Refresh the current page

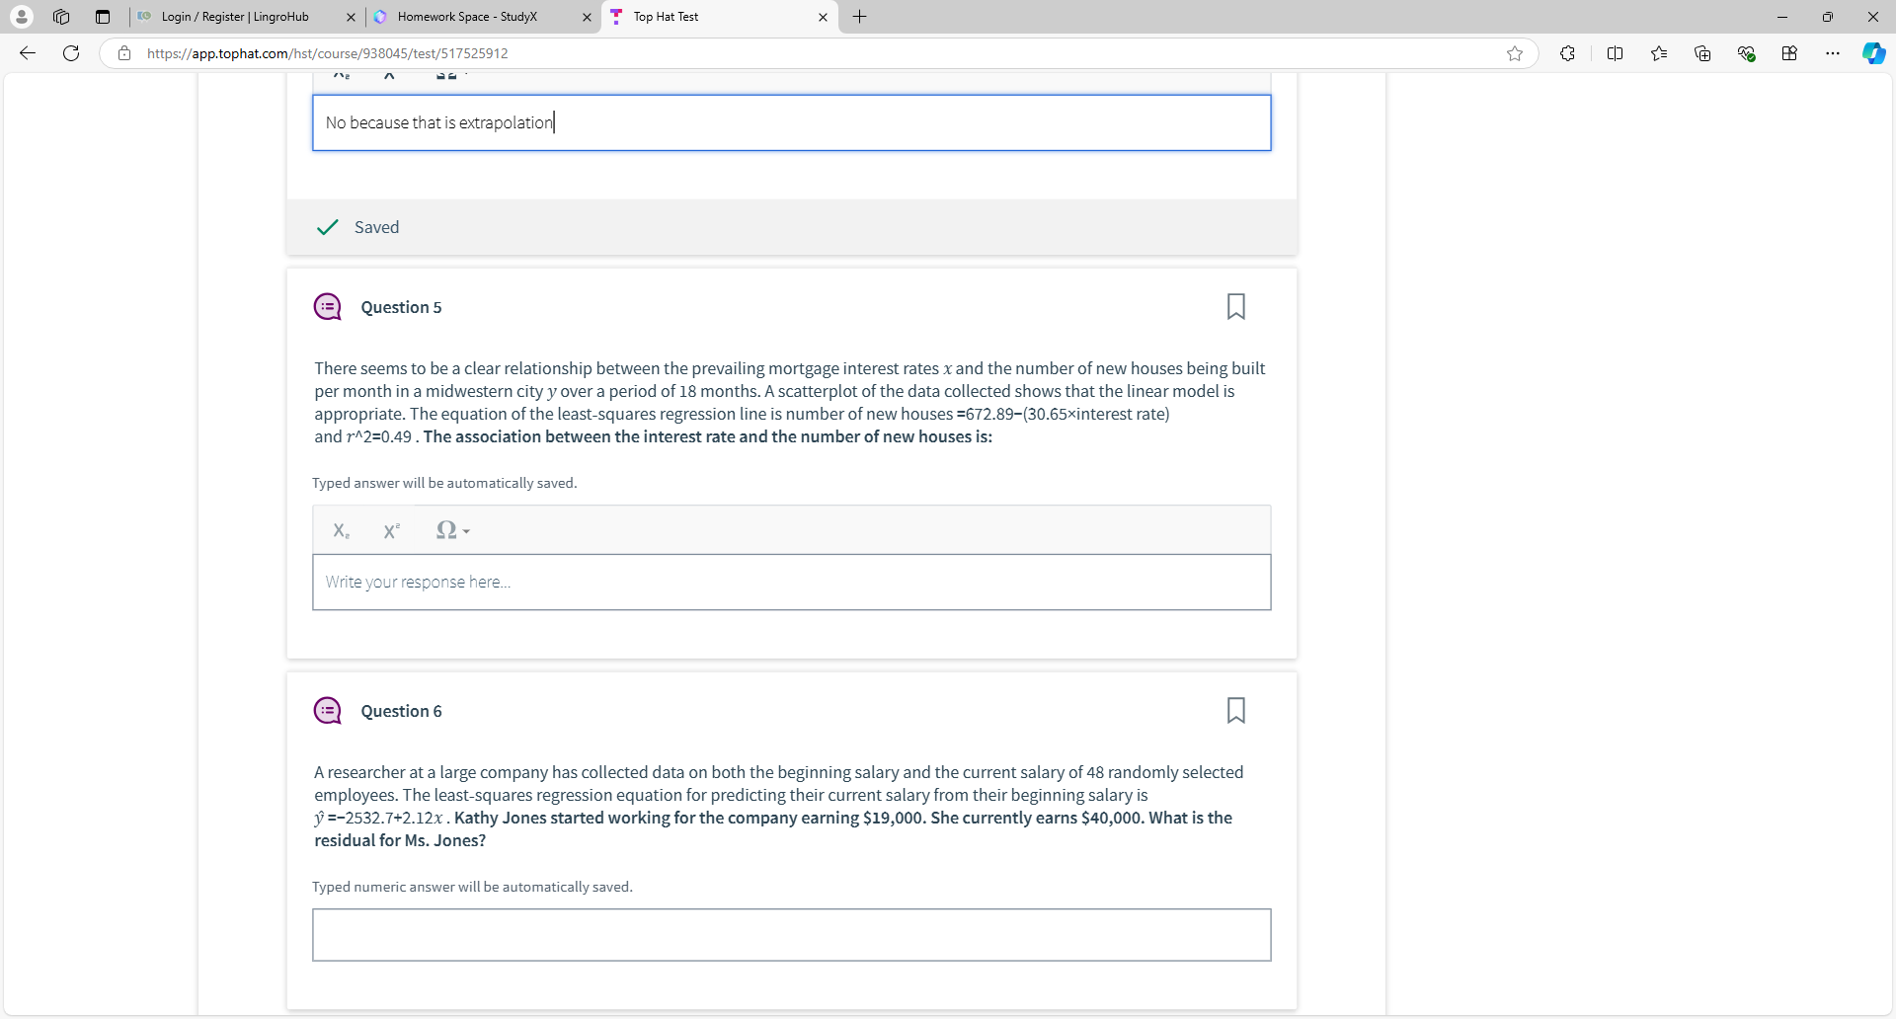tap(71, 53)
